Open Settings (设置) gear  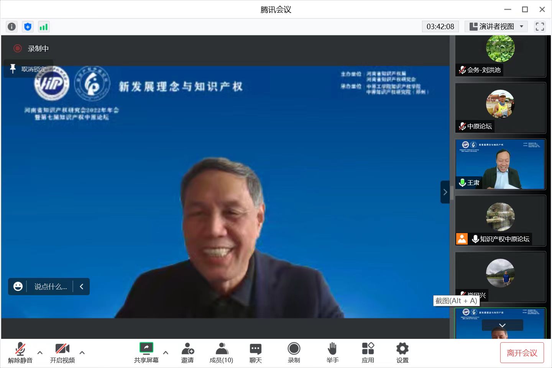402,352
